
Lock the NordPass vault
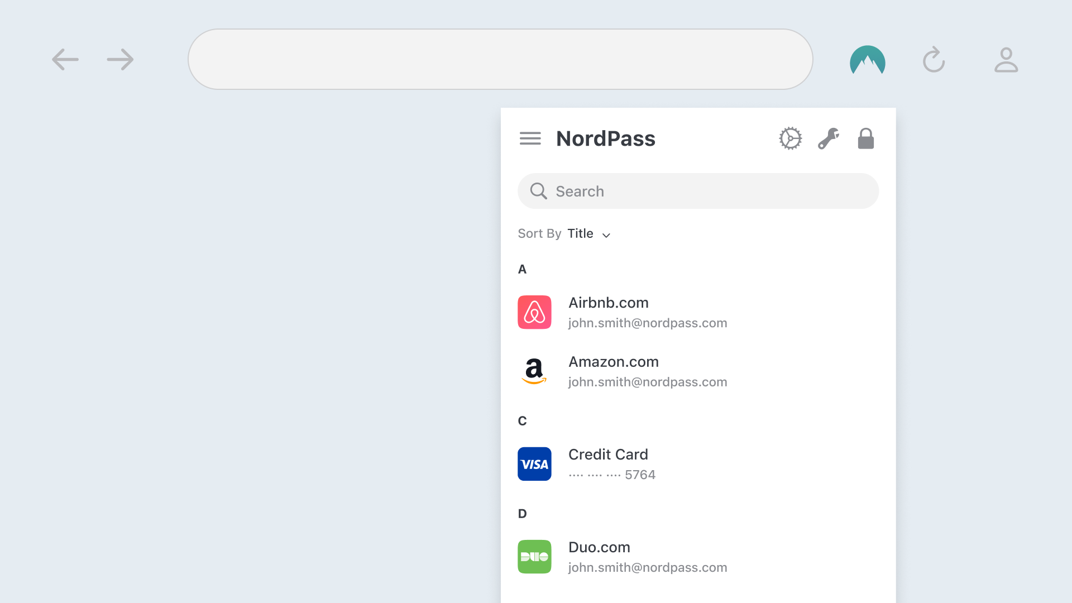865,138
